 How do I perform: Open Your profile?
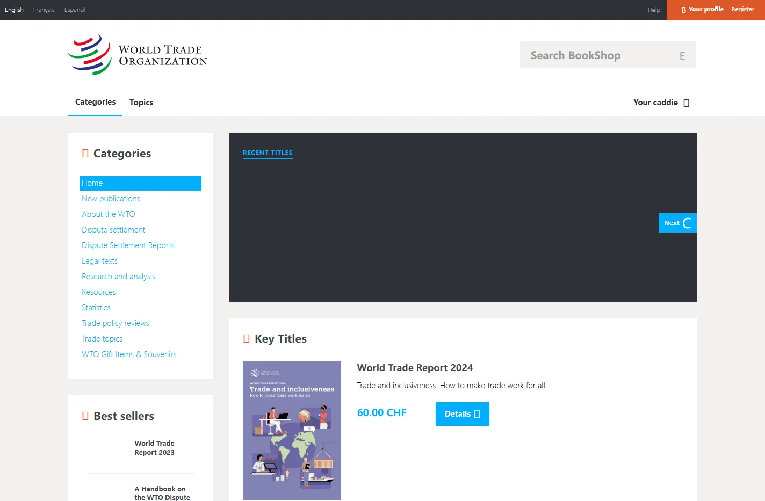[x=706, y=9]
